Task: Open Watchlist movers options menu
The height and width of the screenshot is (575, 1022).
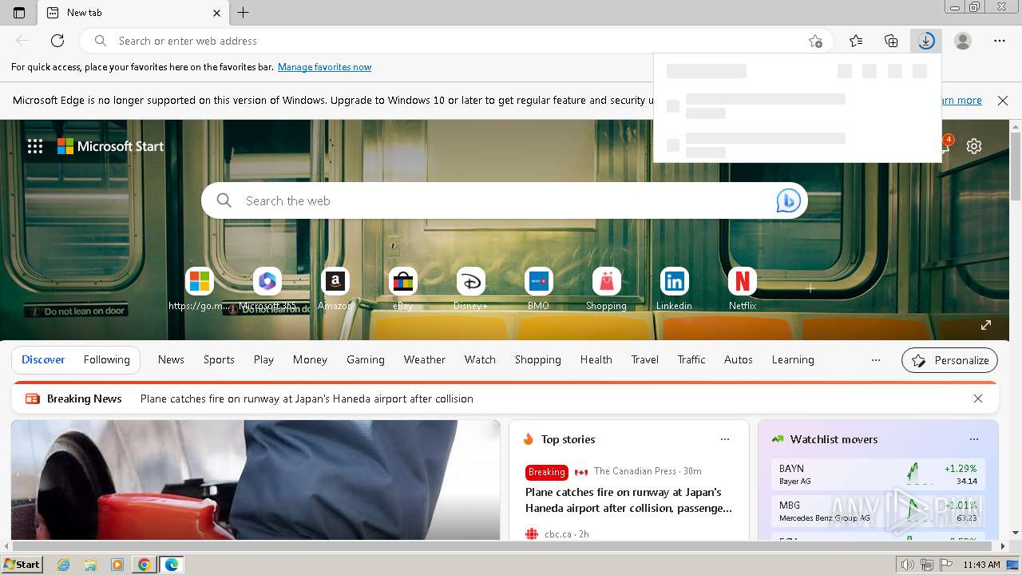Action: coord(974,439)
